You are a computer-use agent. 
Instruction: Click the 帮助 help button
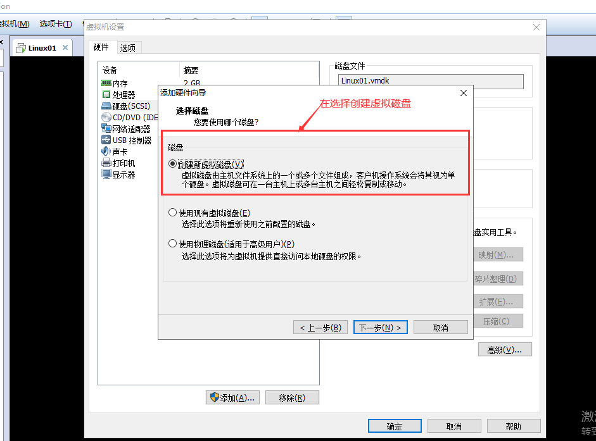[x=514, y=426]
